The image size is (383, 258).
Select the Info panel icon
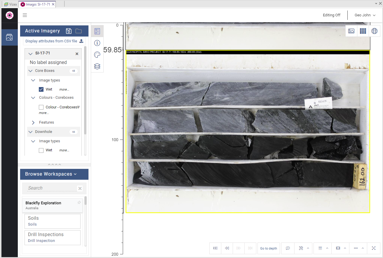tap(97, 43)
